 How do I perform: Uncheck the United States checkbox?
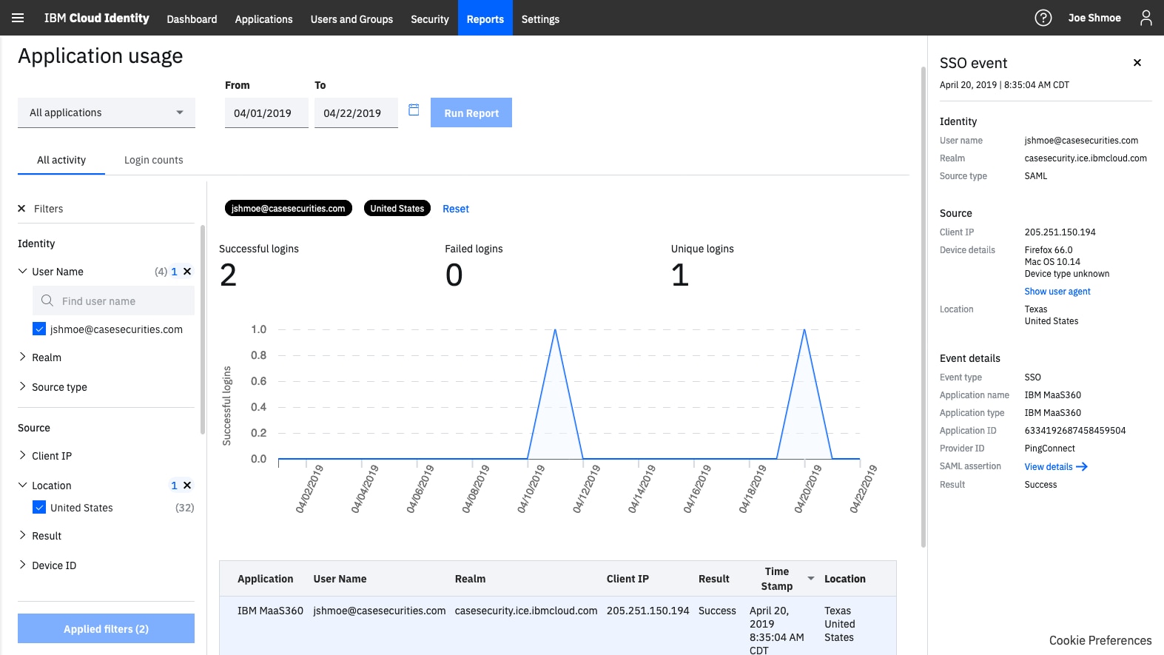click(40, 508)
